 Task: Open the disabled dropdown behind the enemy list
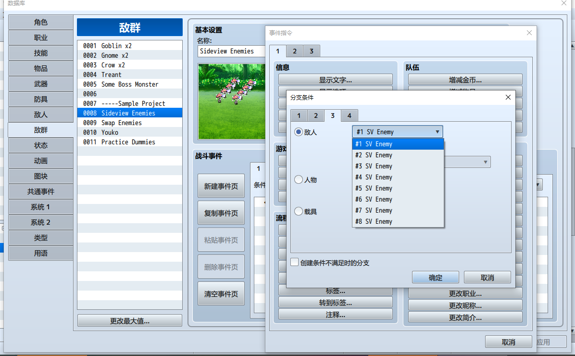[467, 162]
